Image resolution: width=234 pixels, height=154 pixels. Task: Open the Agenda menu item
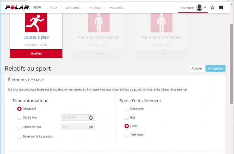pos(95,8)
